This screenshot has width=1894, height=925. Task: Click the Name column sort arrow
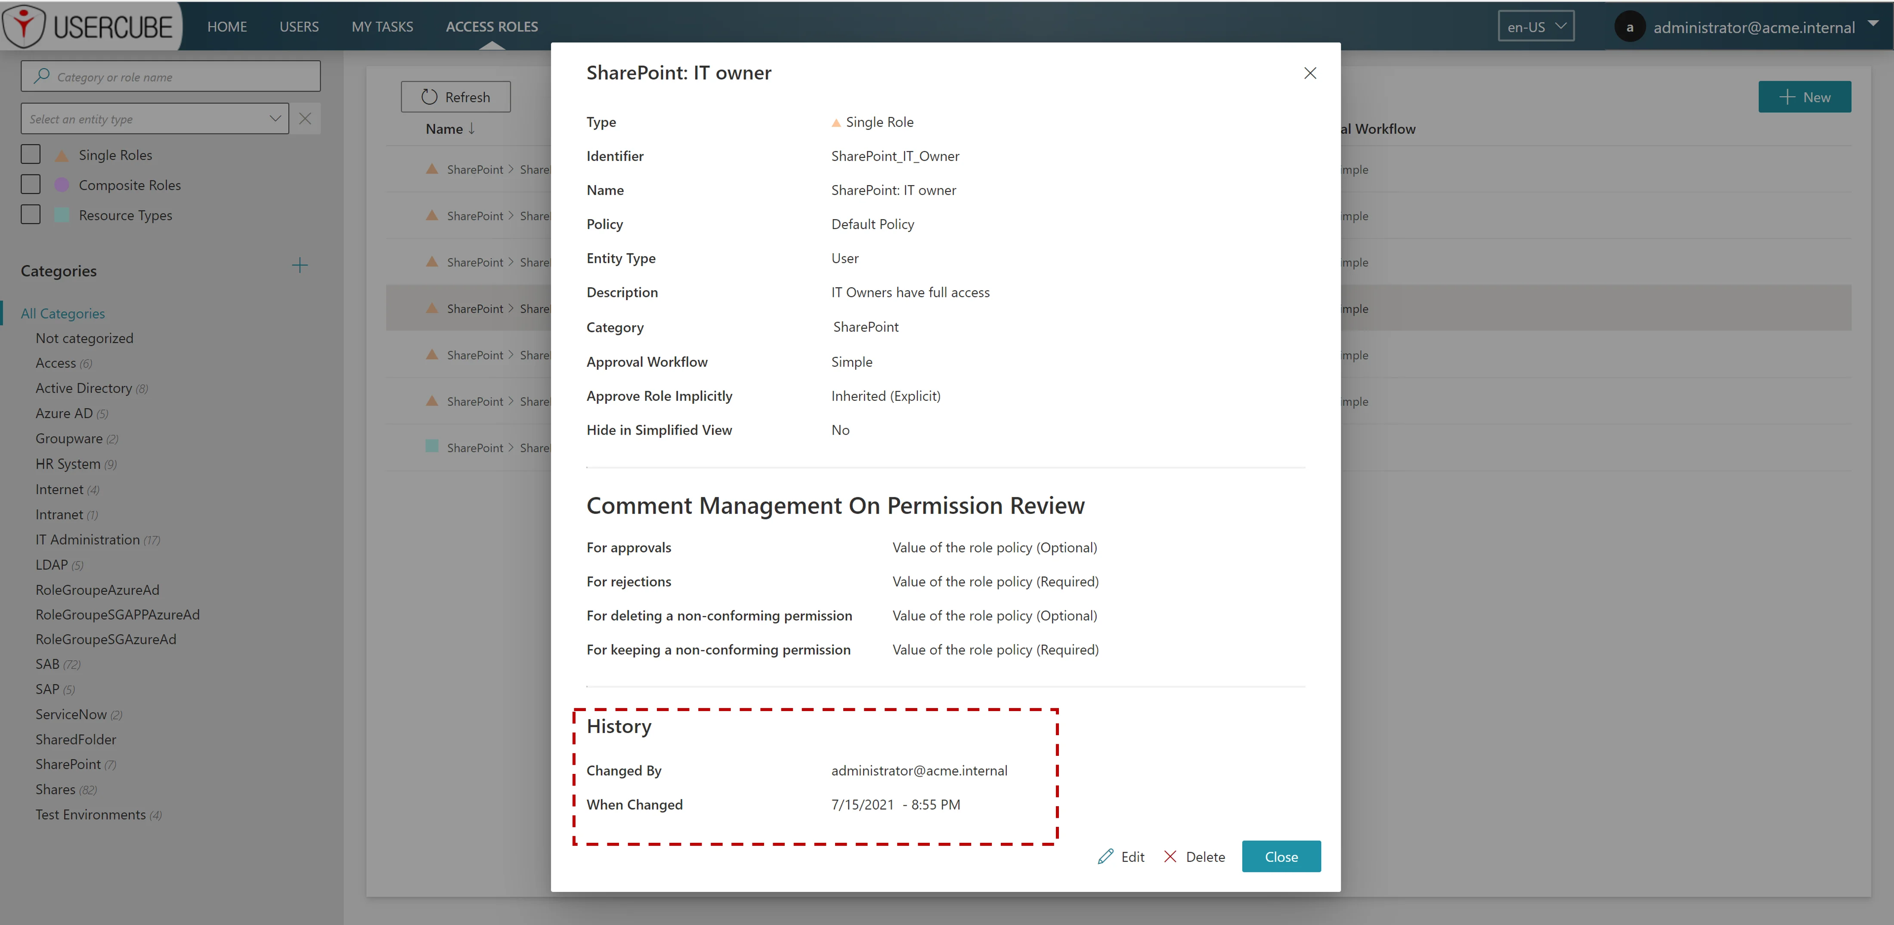(x=471, y=129)
